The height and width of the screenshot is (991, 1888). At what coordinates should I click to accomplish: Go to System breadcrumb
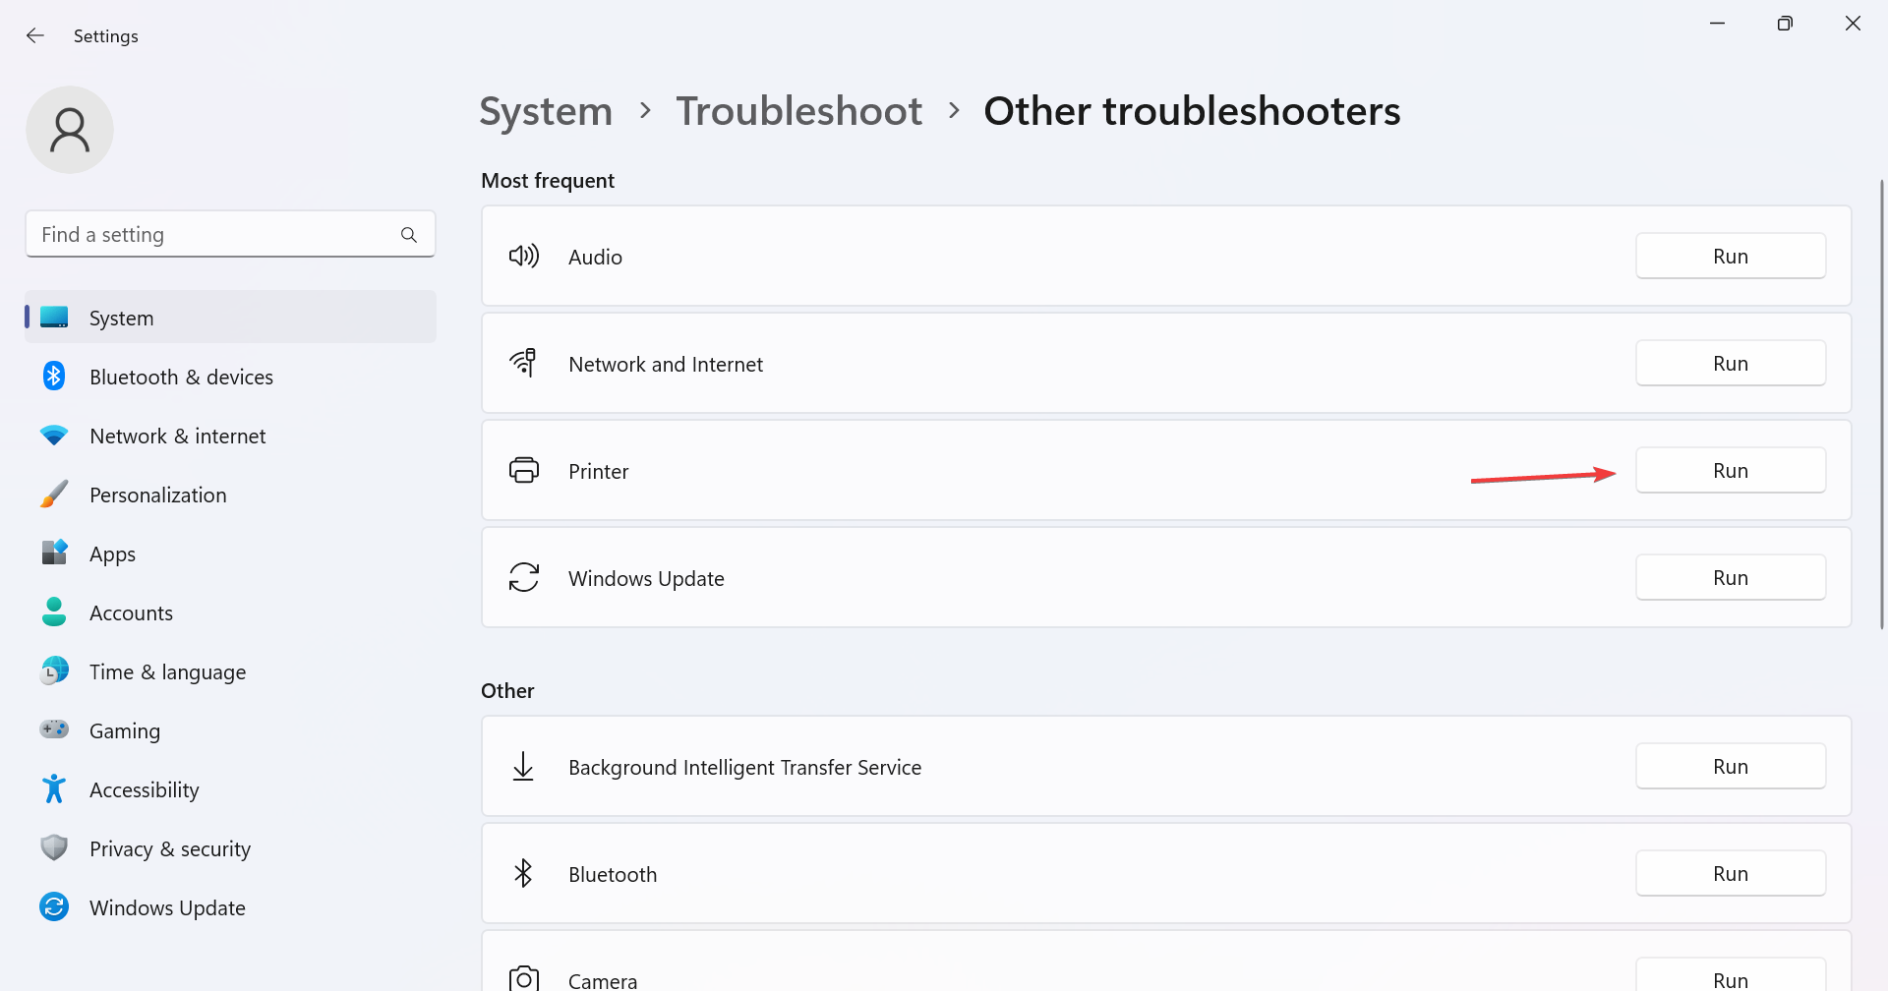pos(546,112)
